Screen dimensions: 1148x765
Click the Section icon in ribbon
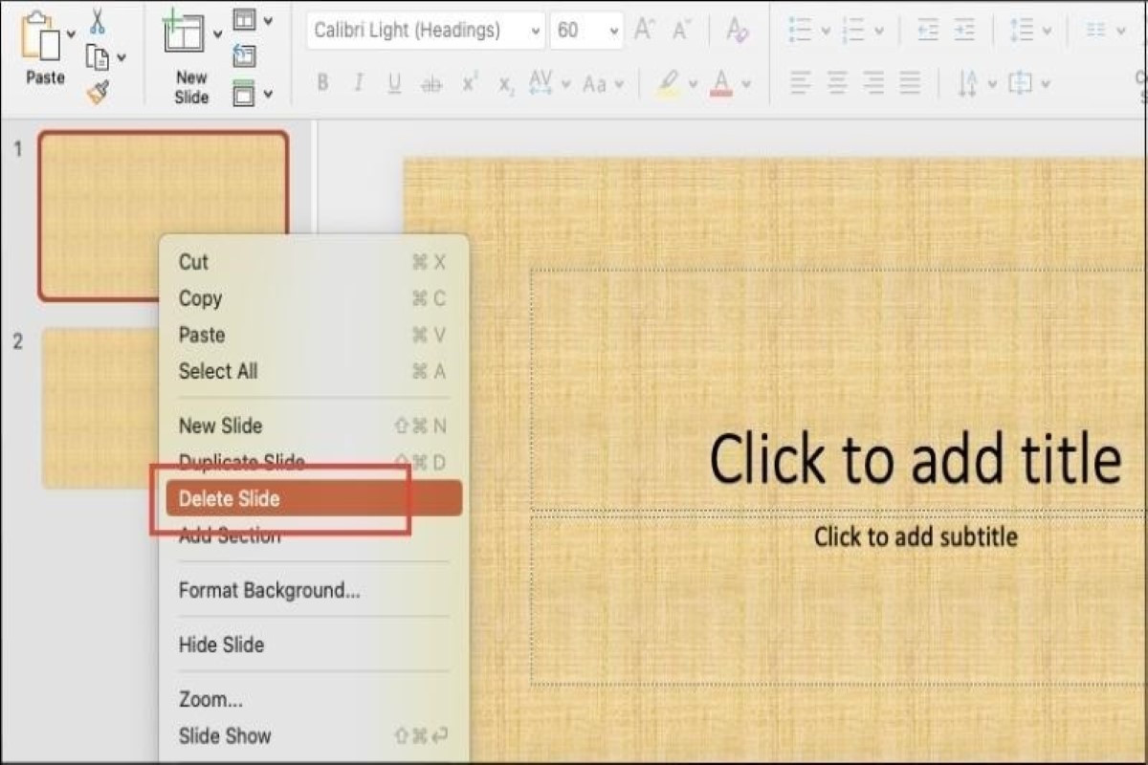point(245,93)
